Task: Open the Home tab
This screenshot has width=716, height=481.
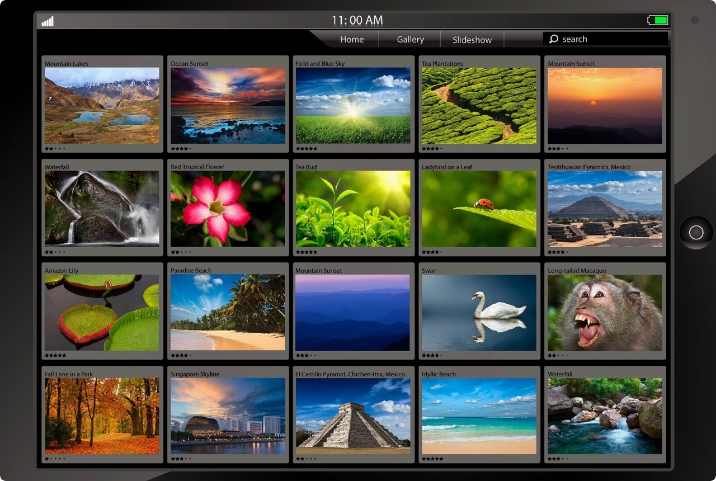Action: click(352, 40)
